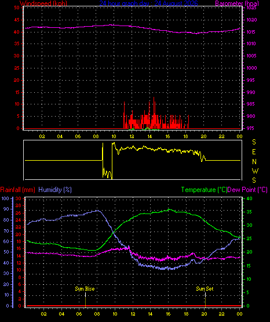Click the "04" hour label under the temperature graph
Screen dimensions: 270x322
[x=61, y=314]
